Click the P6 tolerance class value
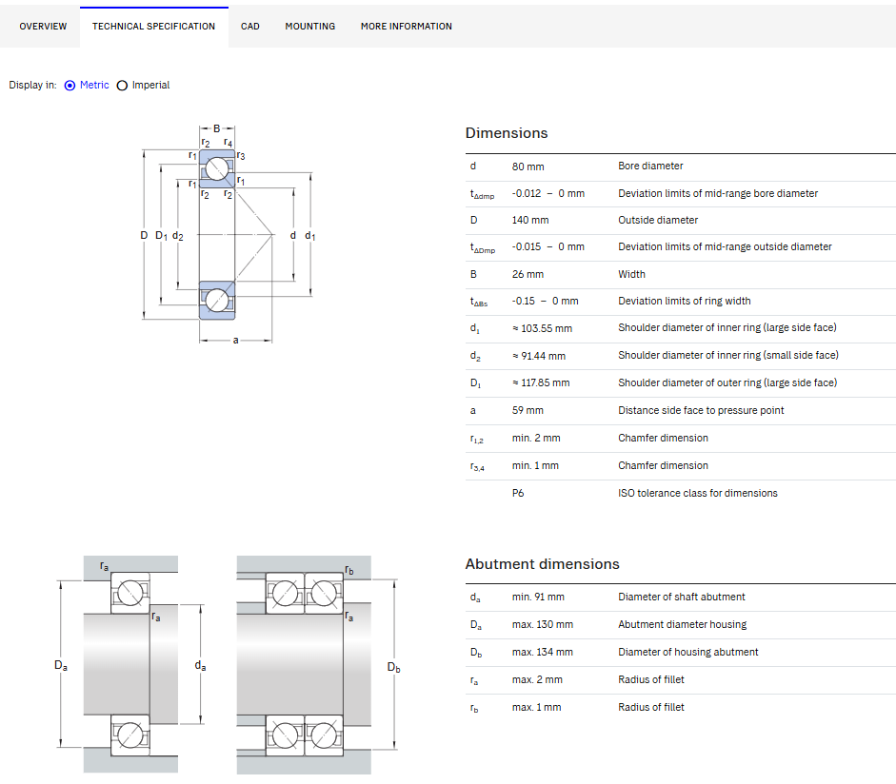Viewport: 896px width, 784px height. coord(518,493)
